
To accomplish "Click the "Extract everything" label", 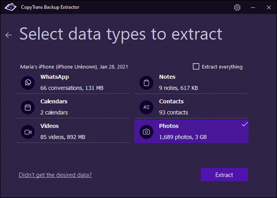I will coord(222,67).
